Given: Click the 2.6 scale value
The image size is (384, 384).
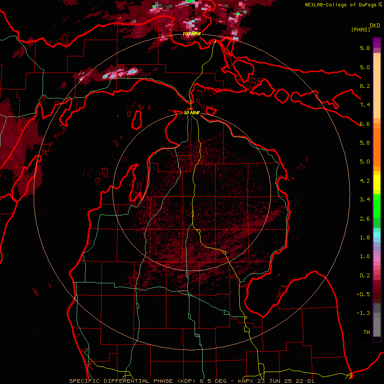Looking at the screenshot, I should coord(365,219).
